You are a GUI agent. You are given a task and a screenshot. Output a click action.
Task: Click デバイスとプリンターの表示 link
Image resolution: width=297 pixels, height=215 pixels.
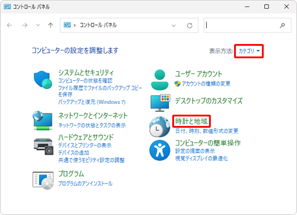(85, 146)
